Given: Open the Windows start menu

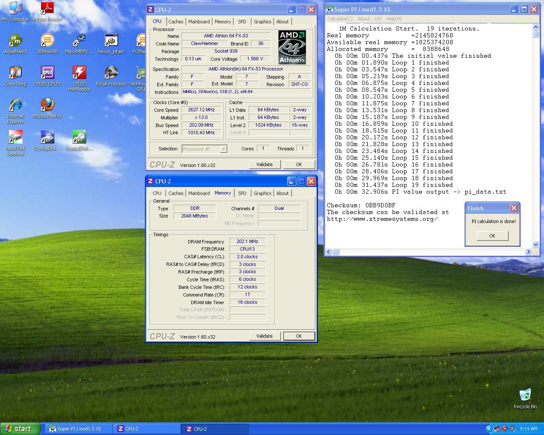Looking at the screenshot, I should pyautogui.click(x=20, y=429).
